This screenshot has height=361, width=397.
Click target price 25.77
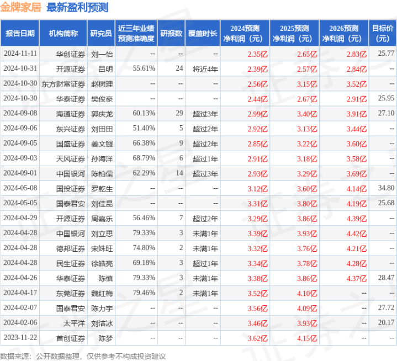pyautogui.click(x=386, y=54)
